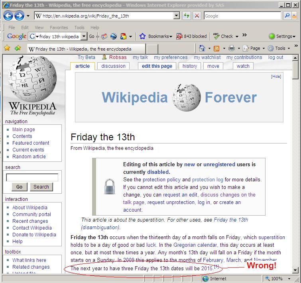Click the vertical scrollbar down arrow
This screenshot has width=301, height=283.
coord(295,270)
